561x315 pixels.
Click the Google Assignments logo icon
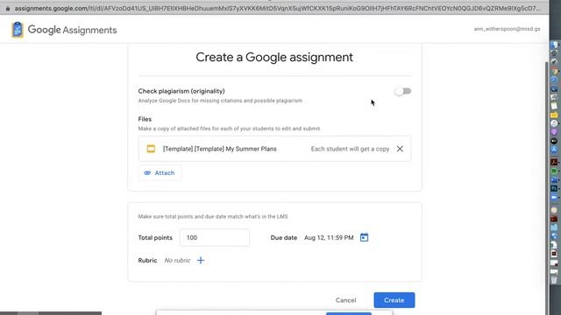(18, 30)
